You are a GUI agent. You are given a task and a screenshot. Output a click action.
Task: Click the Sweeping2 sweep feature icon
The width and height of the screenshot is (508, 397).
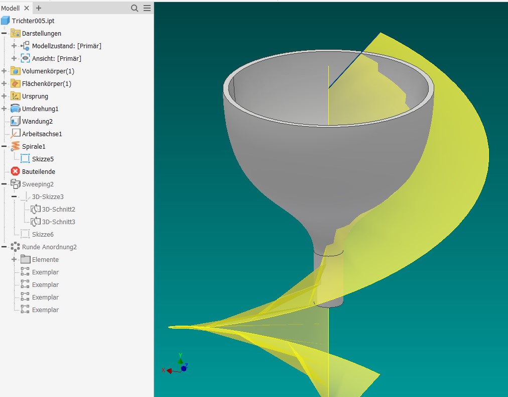[15, 184]
